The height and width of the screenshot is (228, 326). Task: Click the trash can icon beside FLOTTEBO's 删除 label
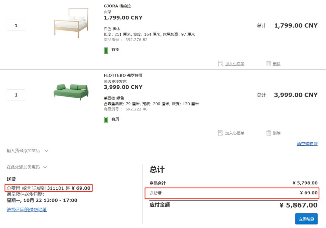tap(269, 133)
